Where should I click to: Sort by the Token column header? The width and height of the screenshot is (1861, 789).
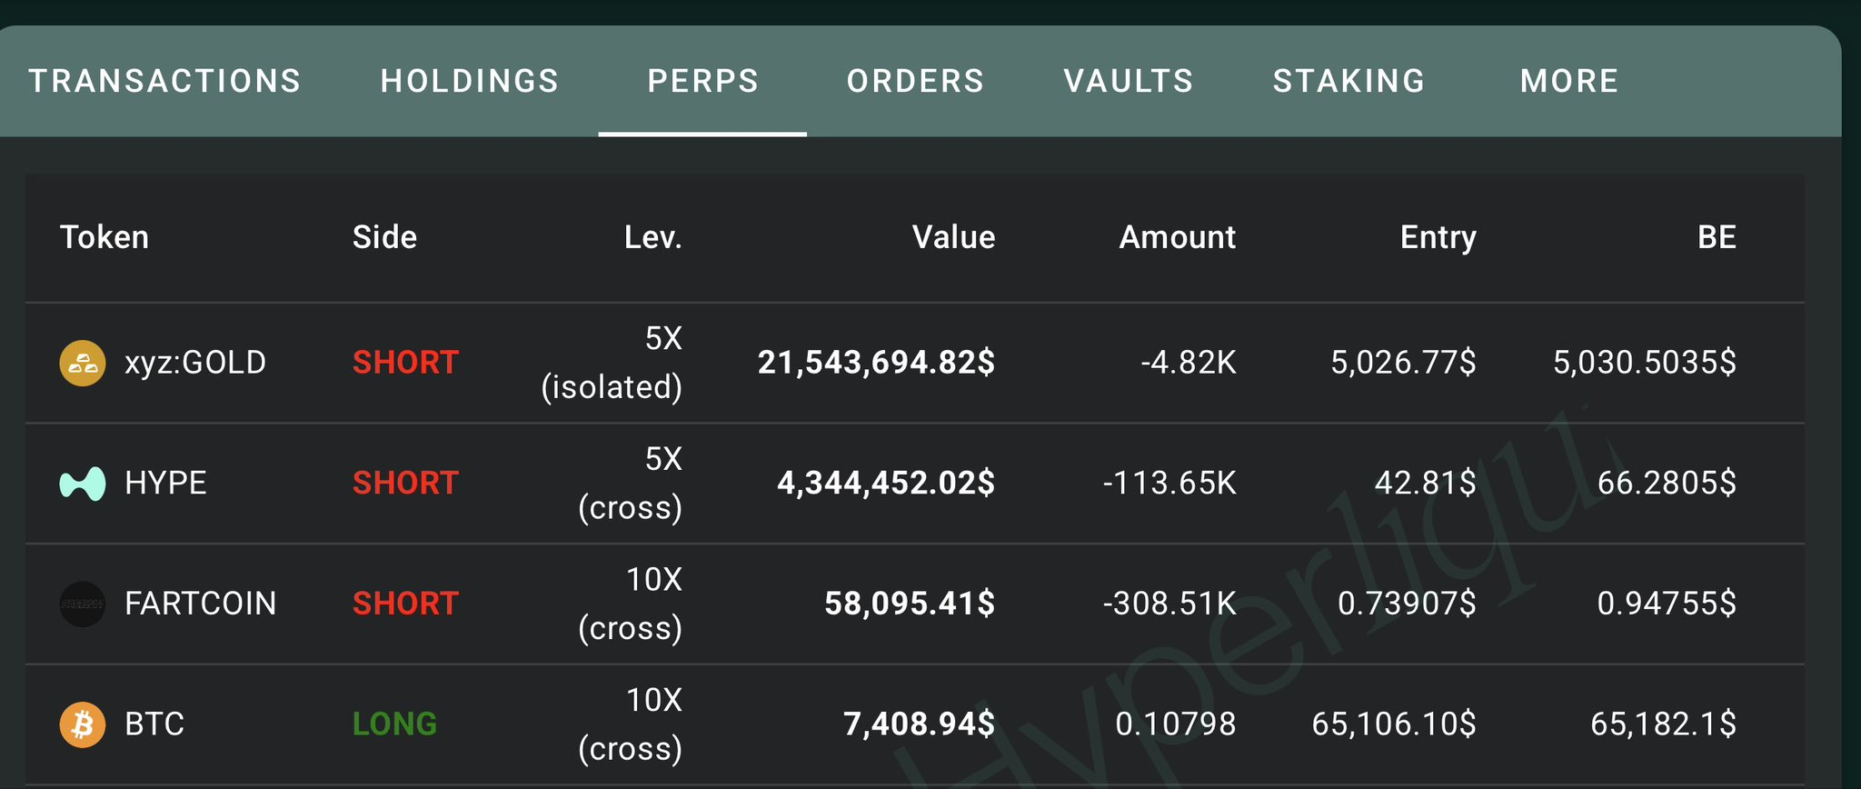[104, 238]
